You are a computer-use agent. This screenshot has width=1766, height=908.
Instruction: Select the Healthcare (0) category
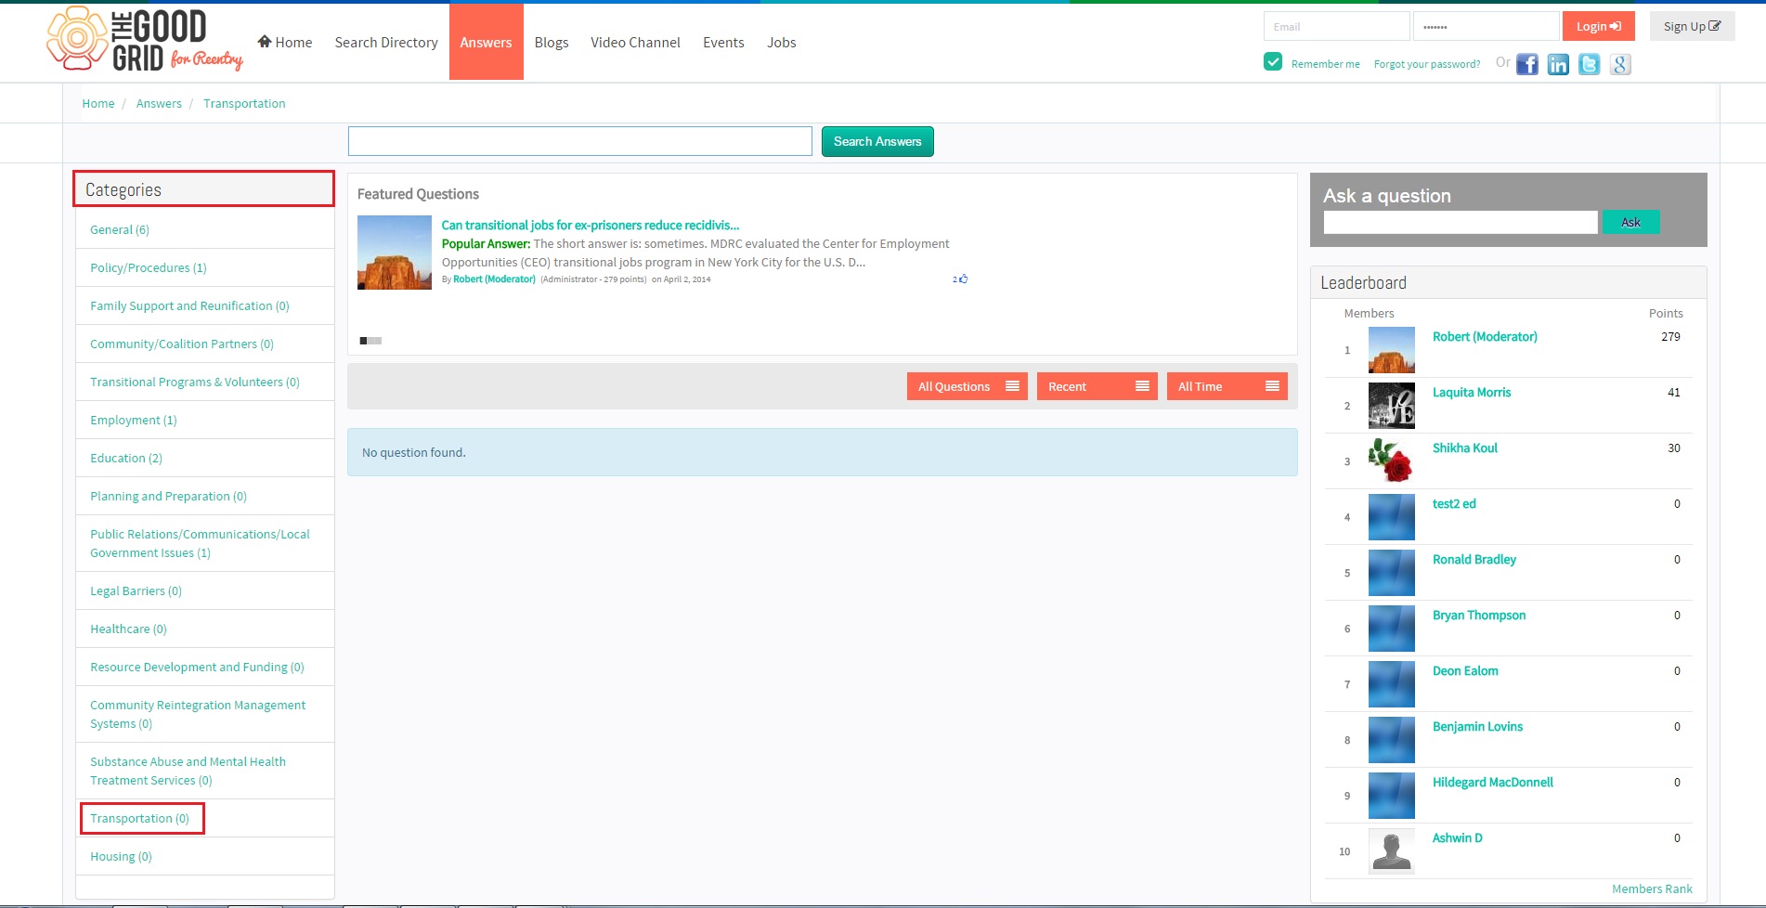(x=128, y=629)
